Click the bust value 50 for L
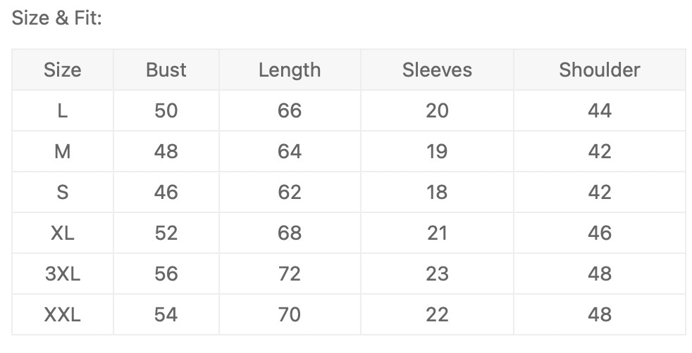Image resolution: width=692 pixels, height=353 pixels. 166,110
